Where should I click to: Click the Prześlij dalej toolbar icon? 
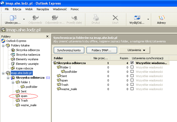pos(74,18)
